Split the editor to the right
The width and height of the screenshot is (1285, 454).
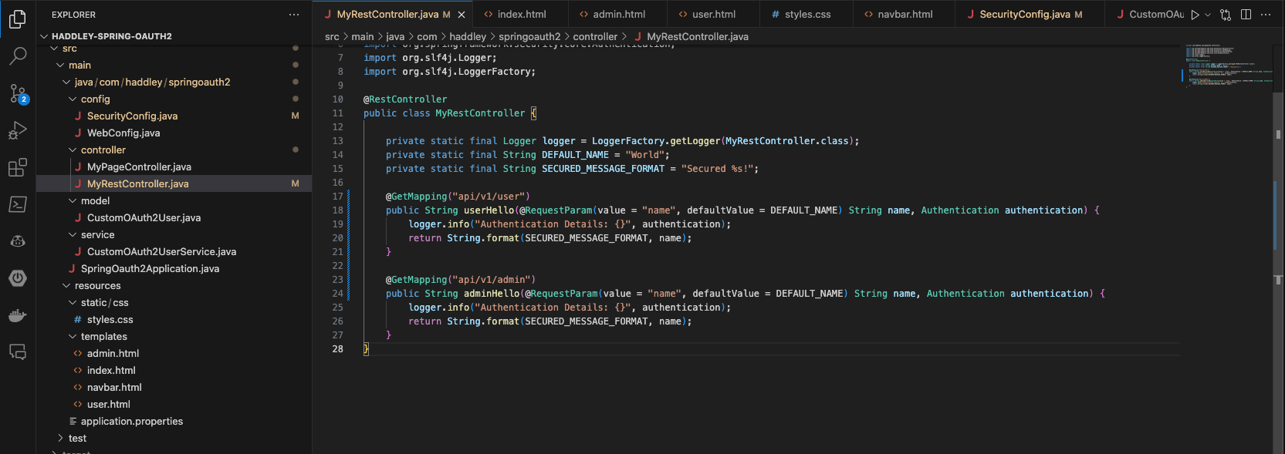[x=1246, y=15]
